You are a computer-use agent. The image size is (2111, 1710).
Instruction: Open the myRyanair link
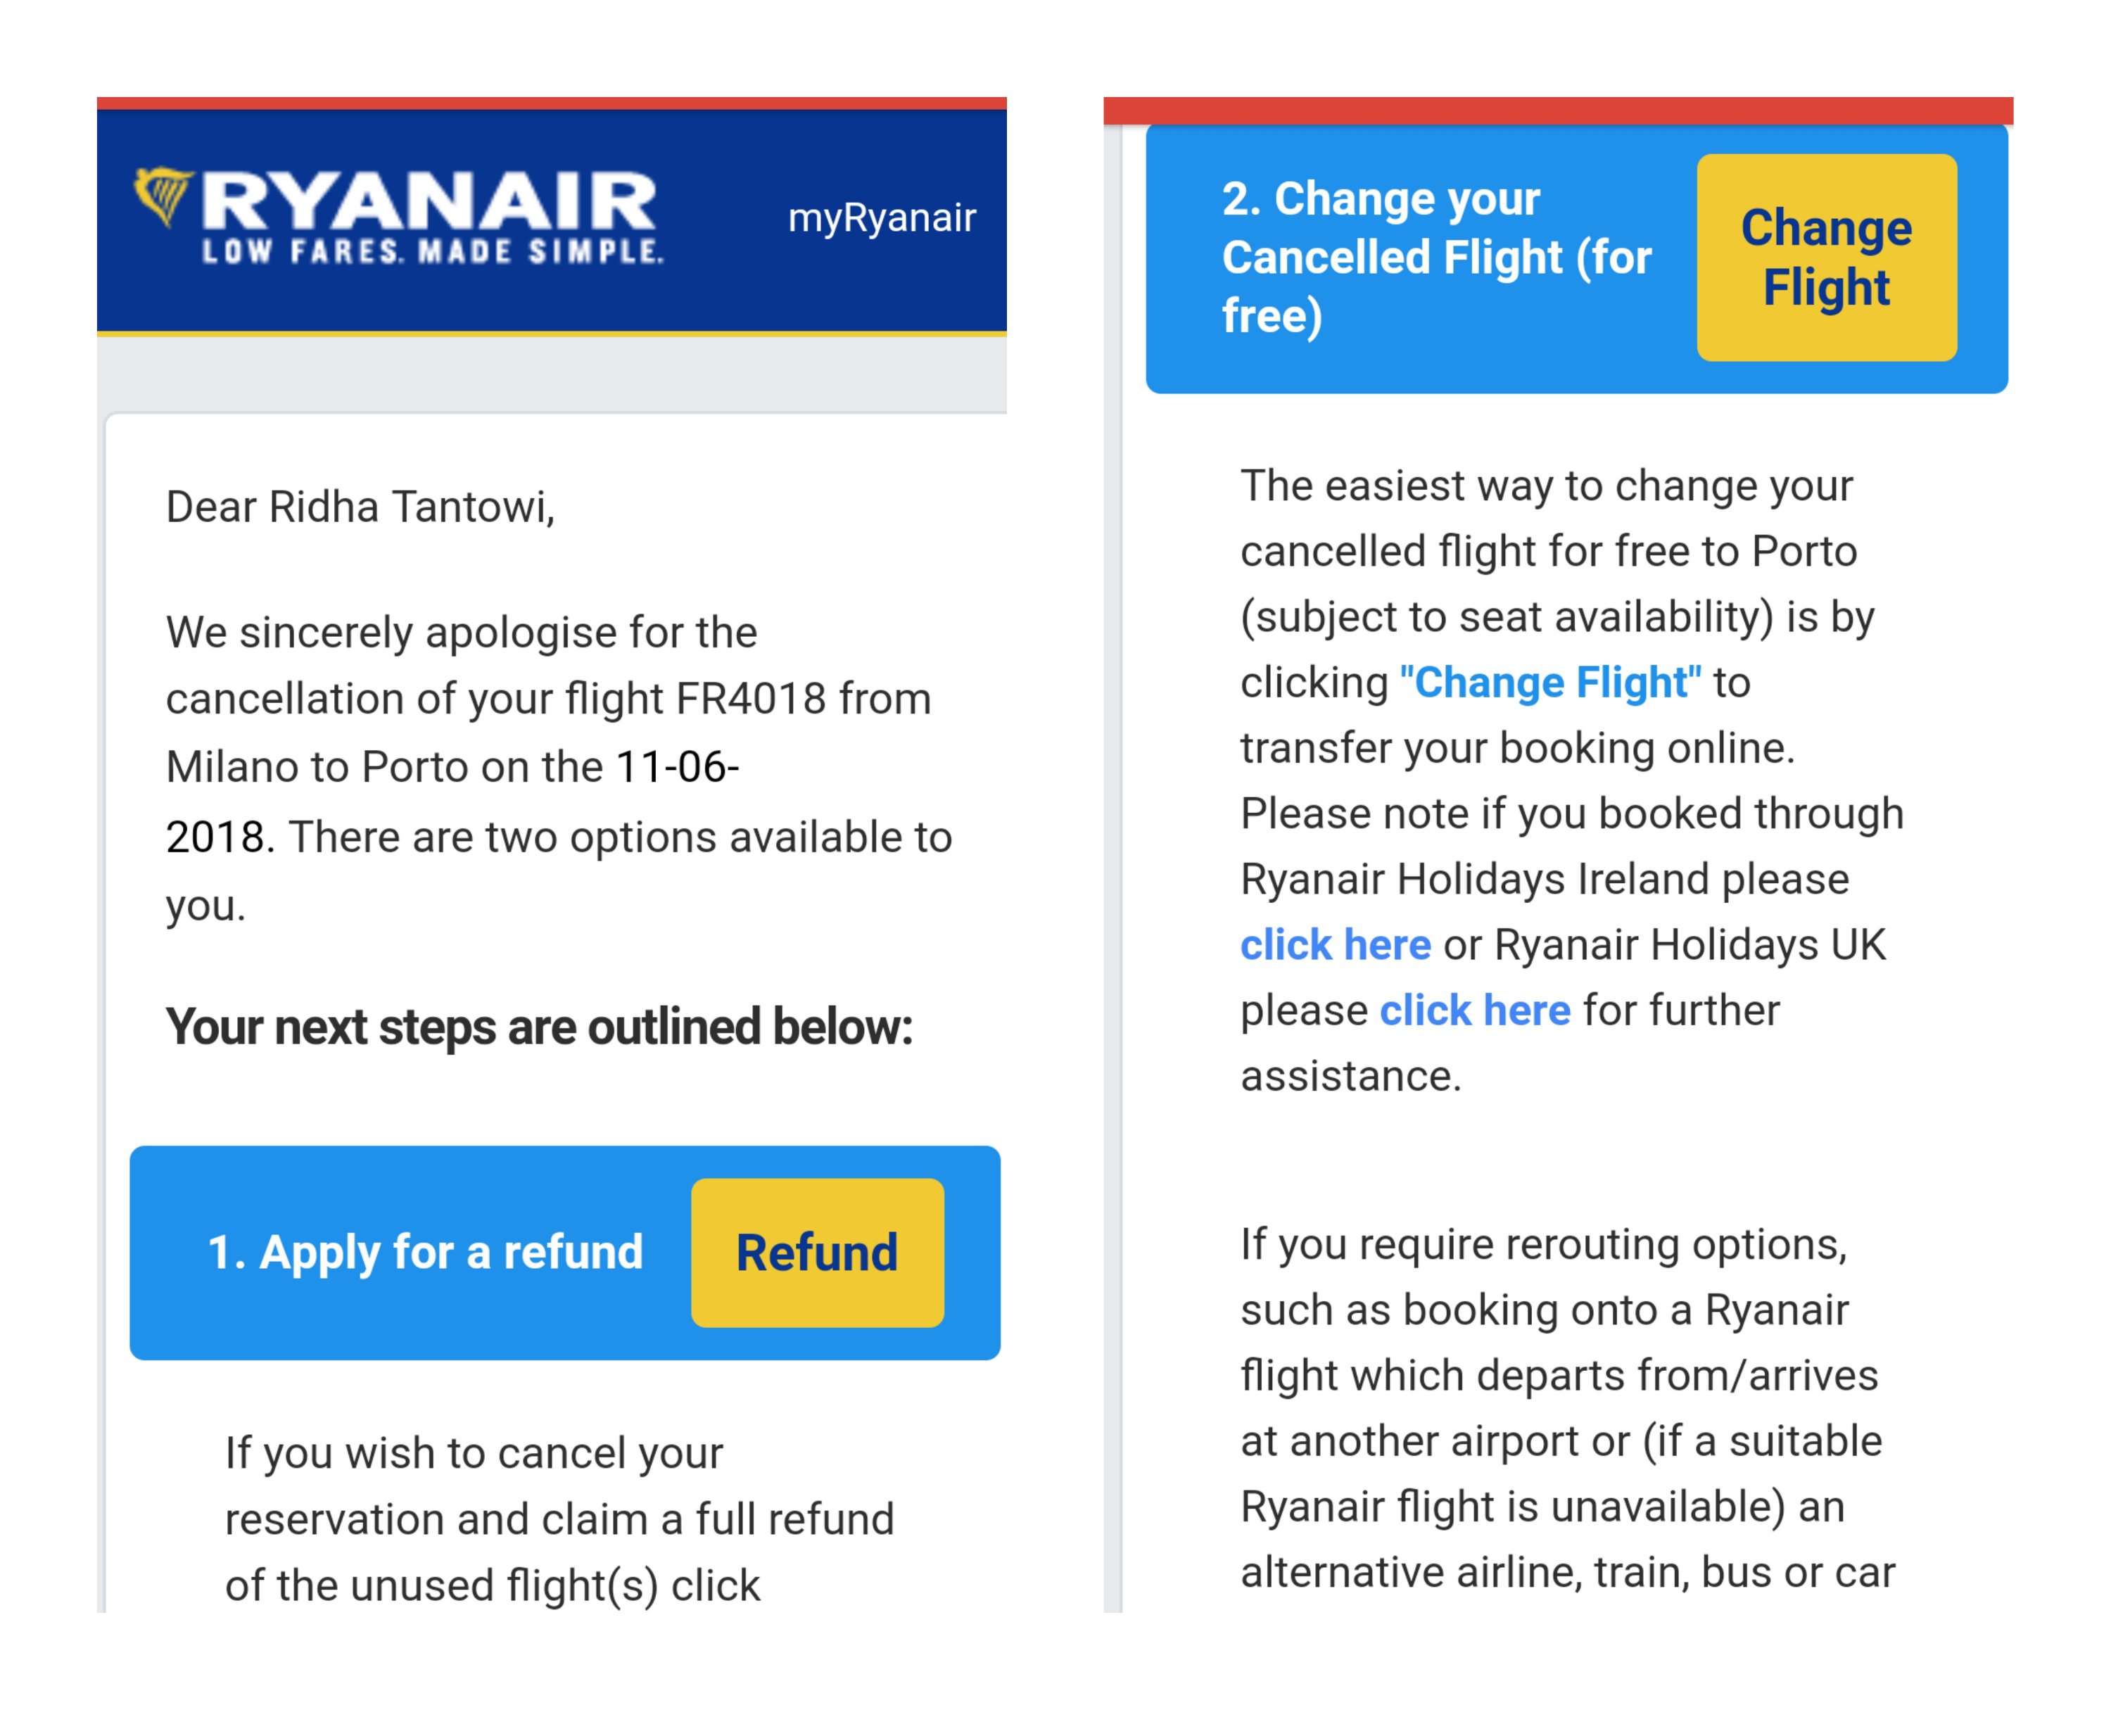[x=881, y=217]
